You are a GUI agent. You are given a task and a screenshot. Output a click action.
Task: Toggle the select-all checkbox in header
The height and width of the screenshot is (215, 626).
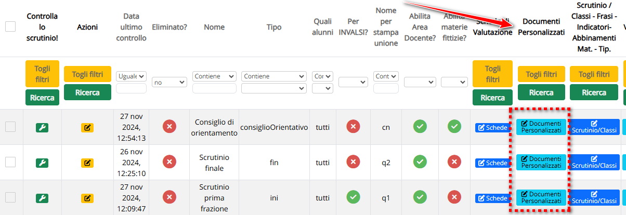10,26
